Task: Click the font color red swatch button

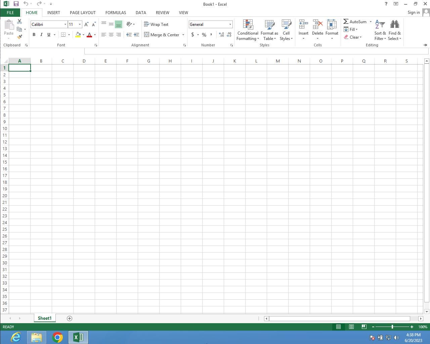Action: [x=89, y=35]
